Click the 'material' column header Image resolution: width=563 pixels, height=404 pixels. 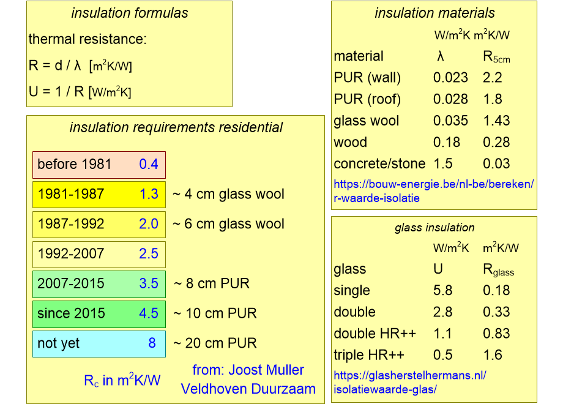[359, 56]
